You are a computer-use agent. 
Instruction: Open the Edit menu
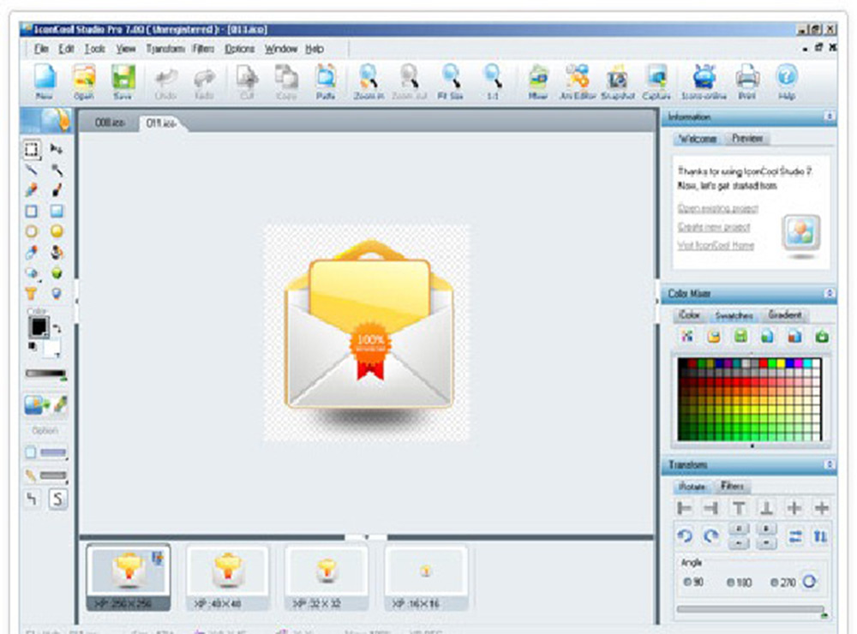66,49
